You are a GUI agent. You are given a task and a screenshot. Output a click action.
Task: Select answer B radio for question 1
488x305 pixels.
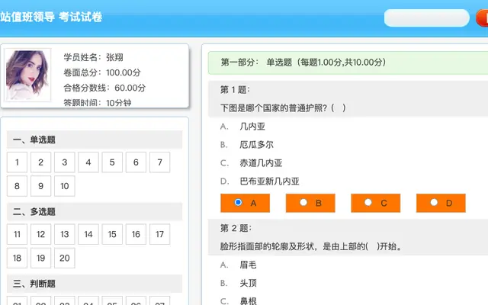(x=303, y=202)
